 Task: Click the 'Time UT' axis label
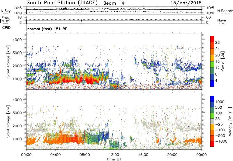[114, 159]
